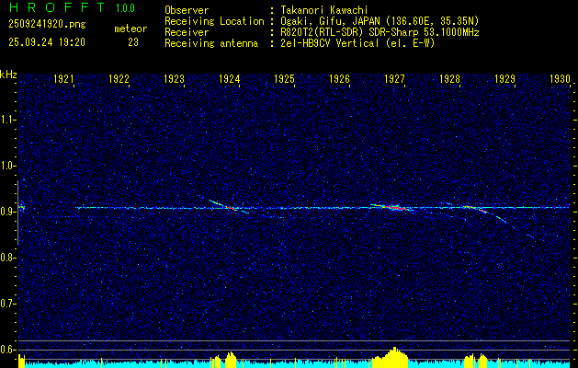Click the 1921 time marker
578x368 pixels.
63,80
